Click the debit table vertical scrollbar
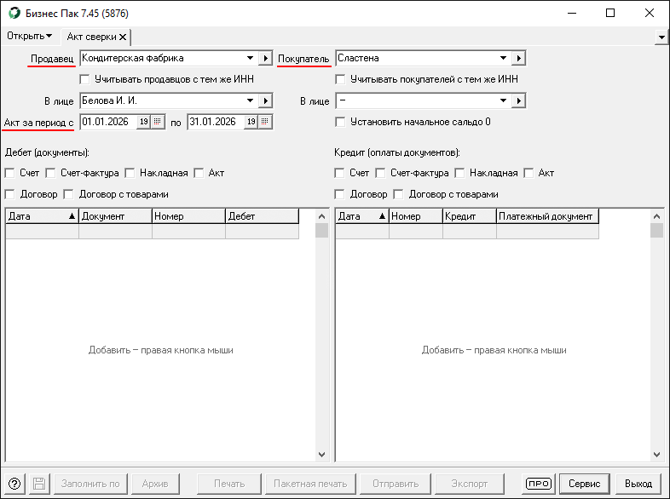 [x=321, y=341]
